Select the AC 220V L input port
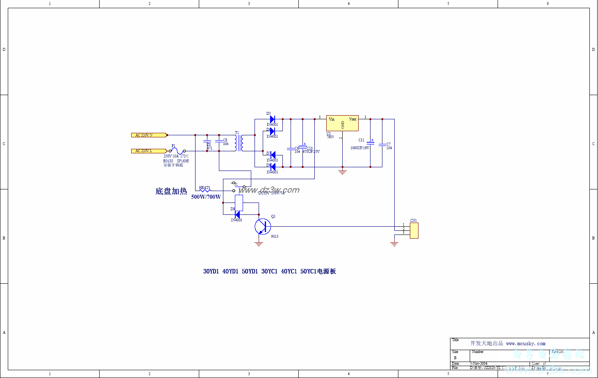Image resolution: width=598 pixels, height=378 pixels. tap(149, 151)
